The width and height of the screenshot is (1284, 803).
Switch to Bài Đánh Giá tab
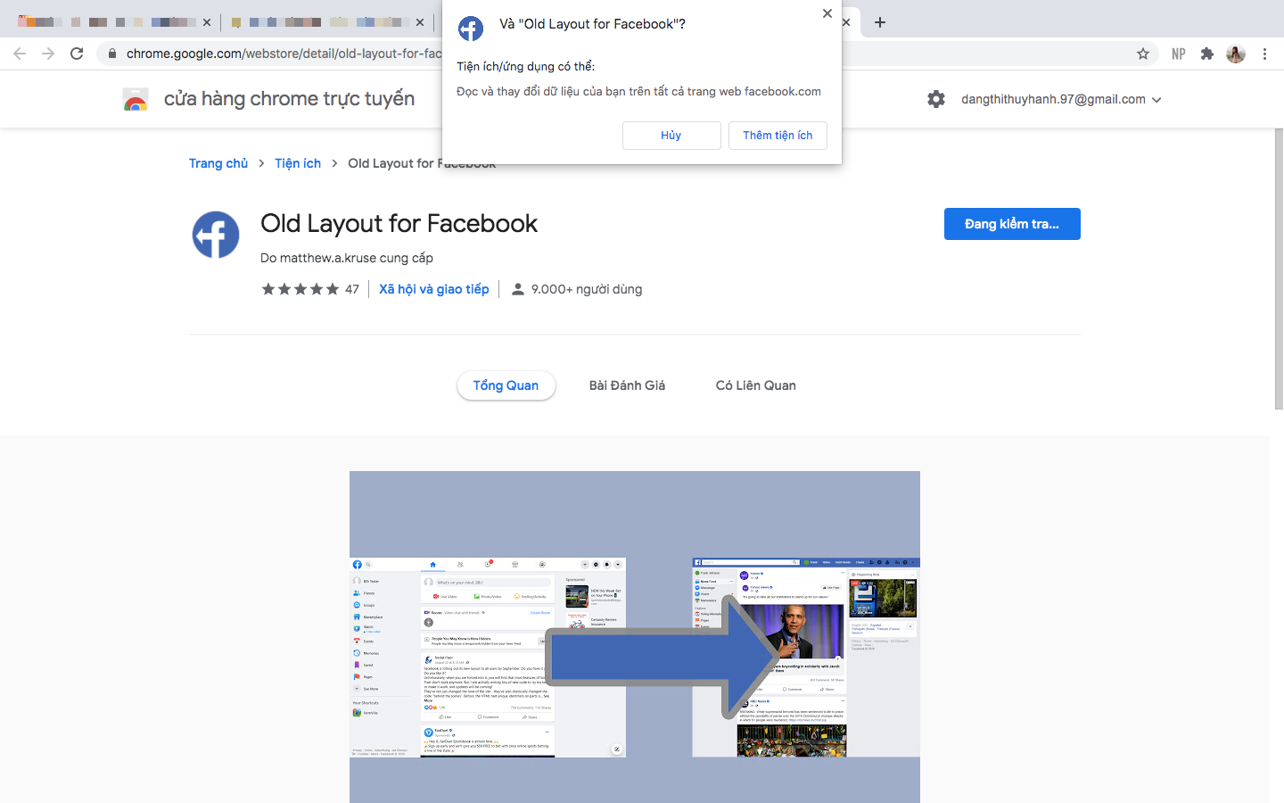[627, 385]
